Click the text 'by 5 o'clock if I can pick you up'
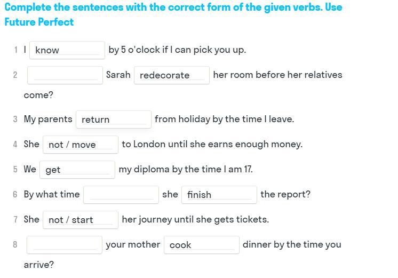The image size is (398, 278). click(177, 50)
